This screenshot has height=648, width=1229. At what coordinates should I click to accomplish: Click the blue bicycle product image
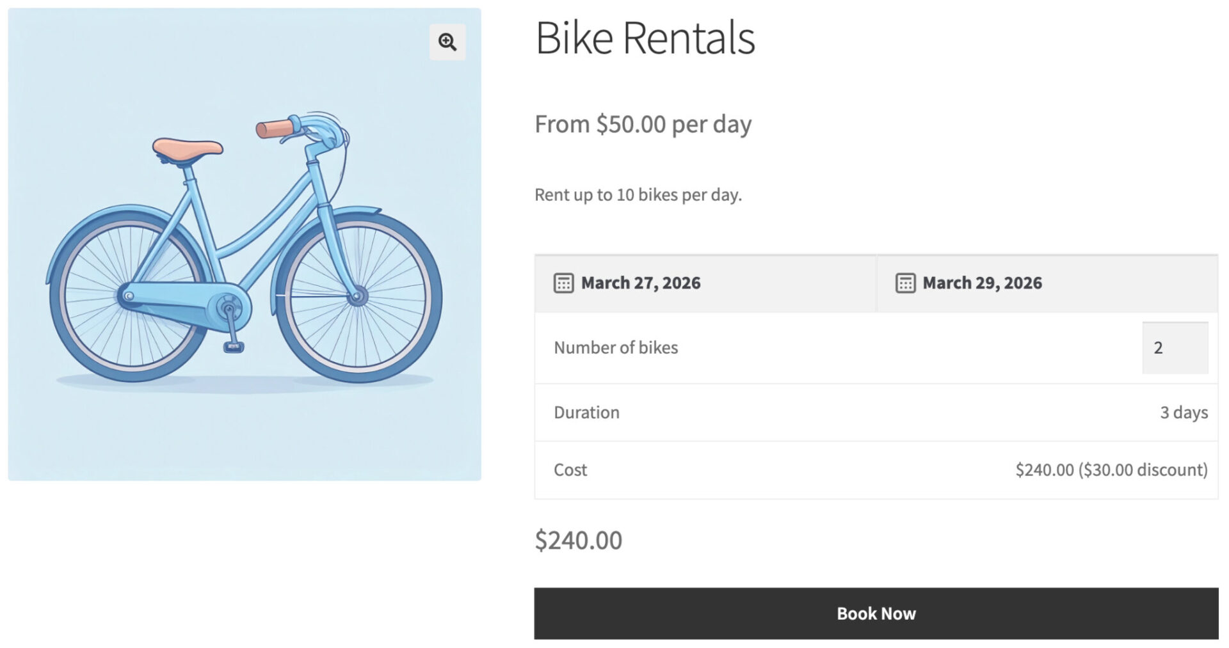243,243
